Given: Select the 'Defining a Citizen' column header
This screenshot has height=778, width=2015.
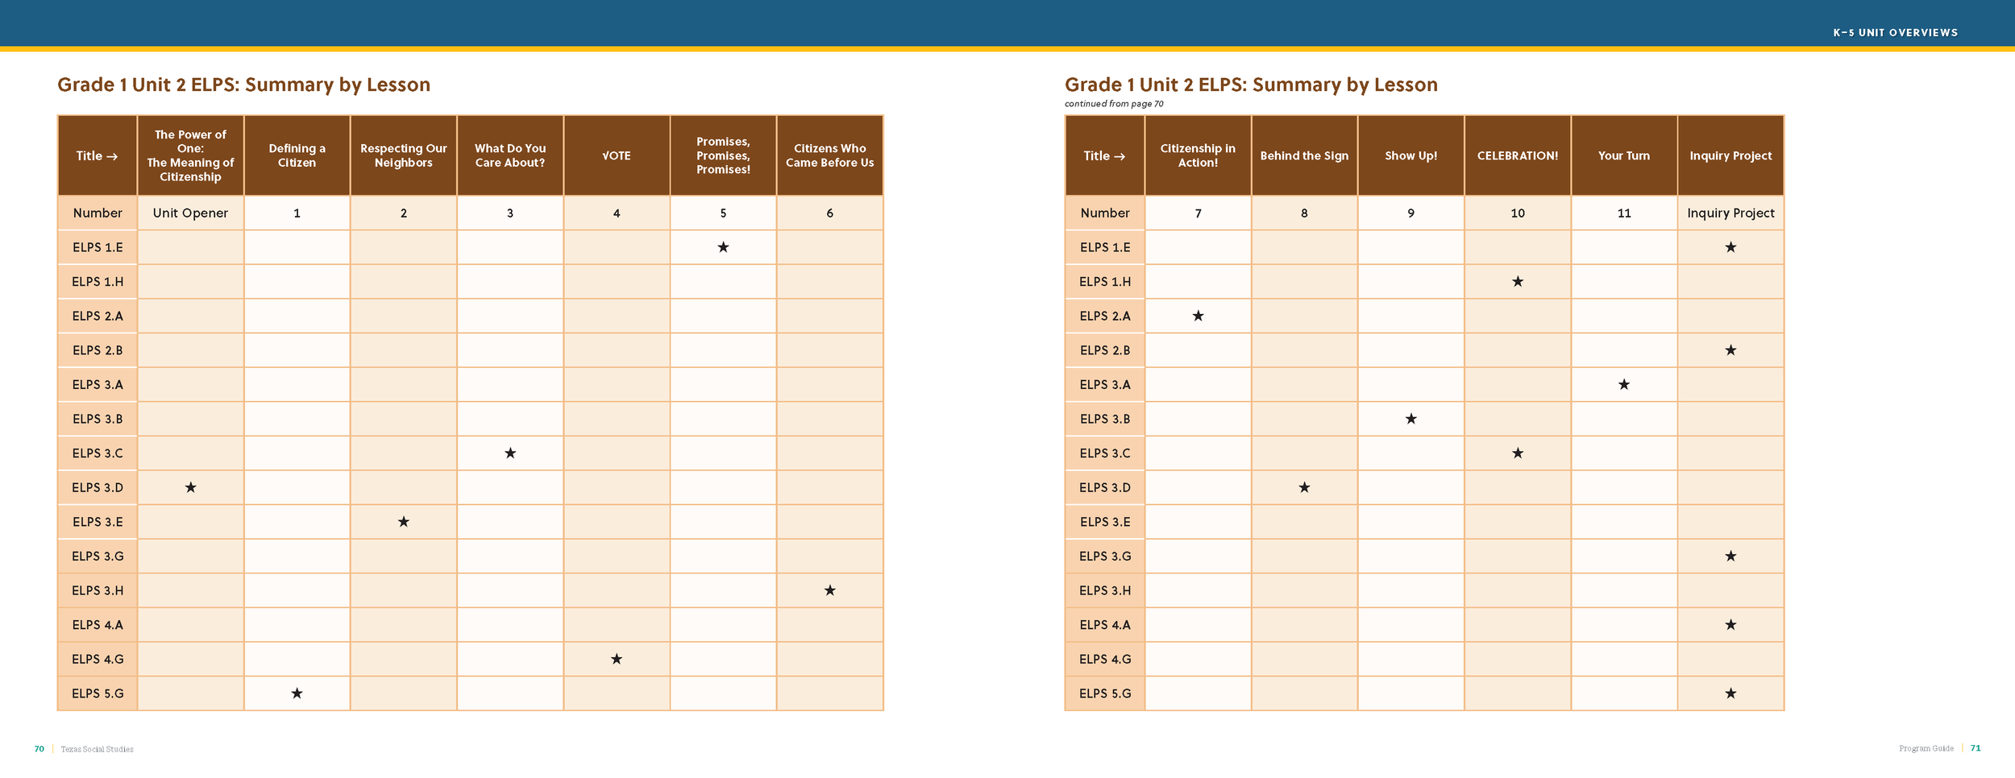Looking at the screenshot, I should point(297,155).
